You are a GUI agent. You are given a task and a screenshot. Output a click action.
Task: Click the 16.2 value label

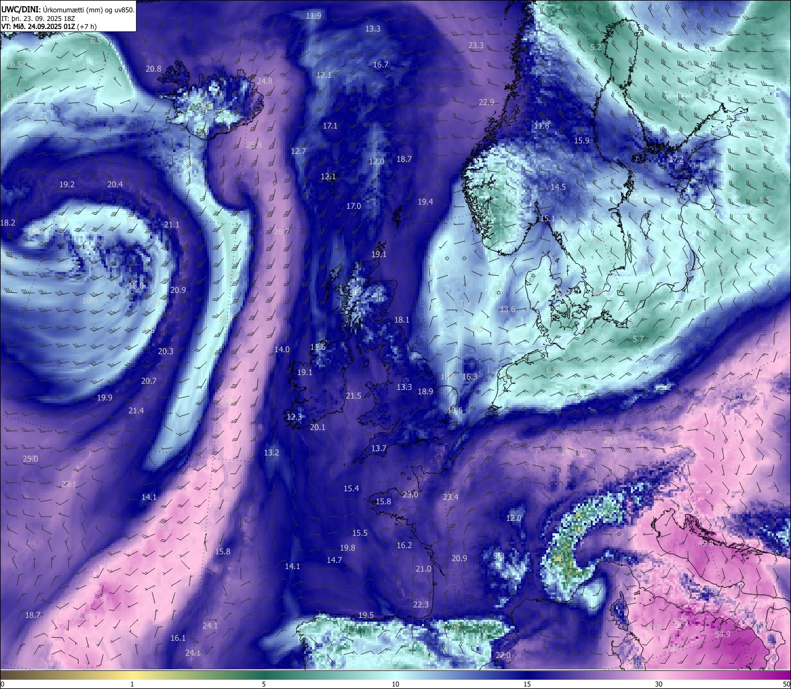[x=404, y=545]
